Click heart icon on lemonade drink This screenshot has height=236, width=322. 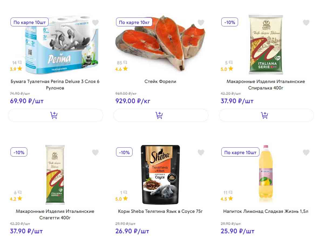(306, 153)
